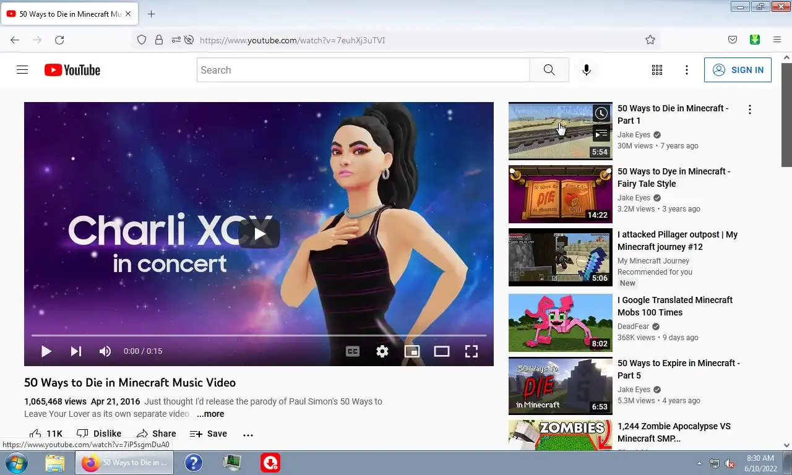792x475 pixels.
Task: Enter full screen mode
Action: point(471,351)
